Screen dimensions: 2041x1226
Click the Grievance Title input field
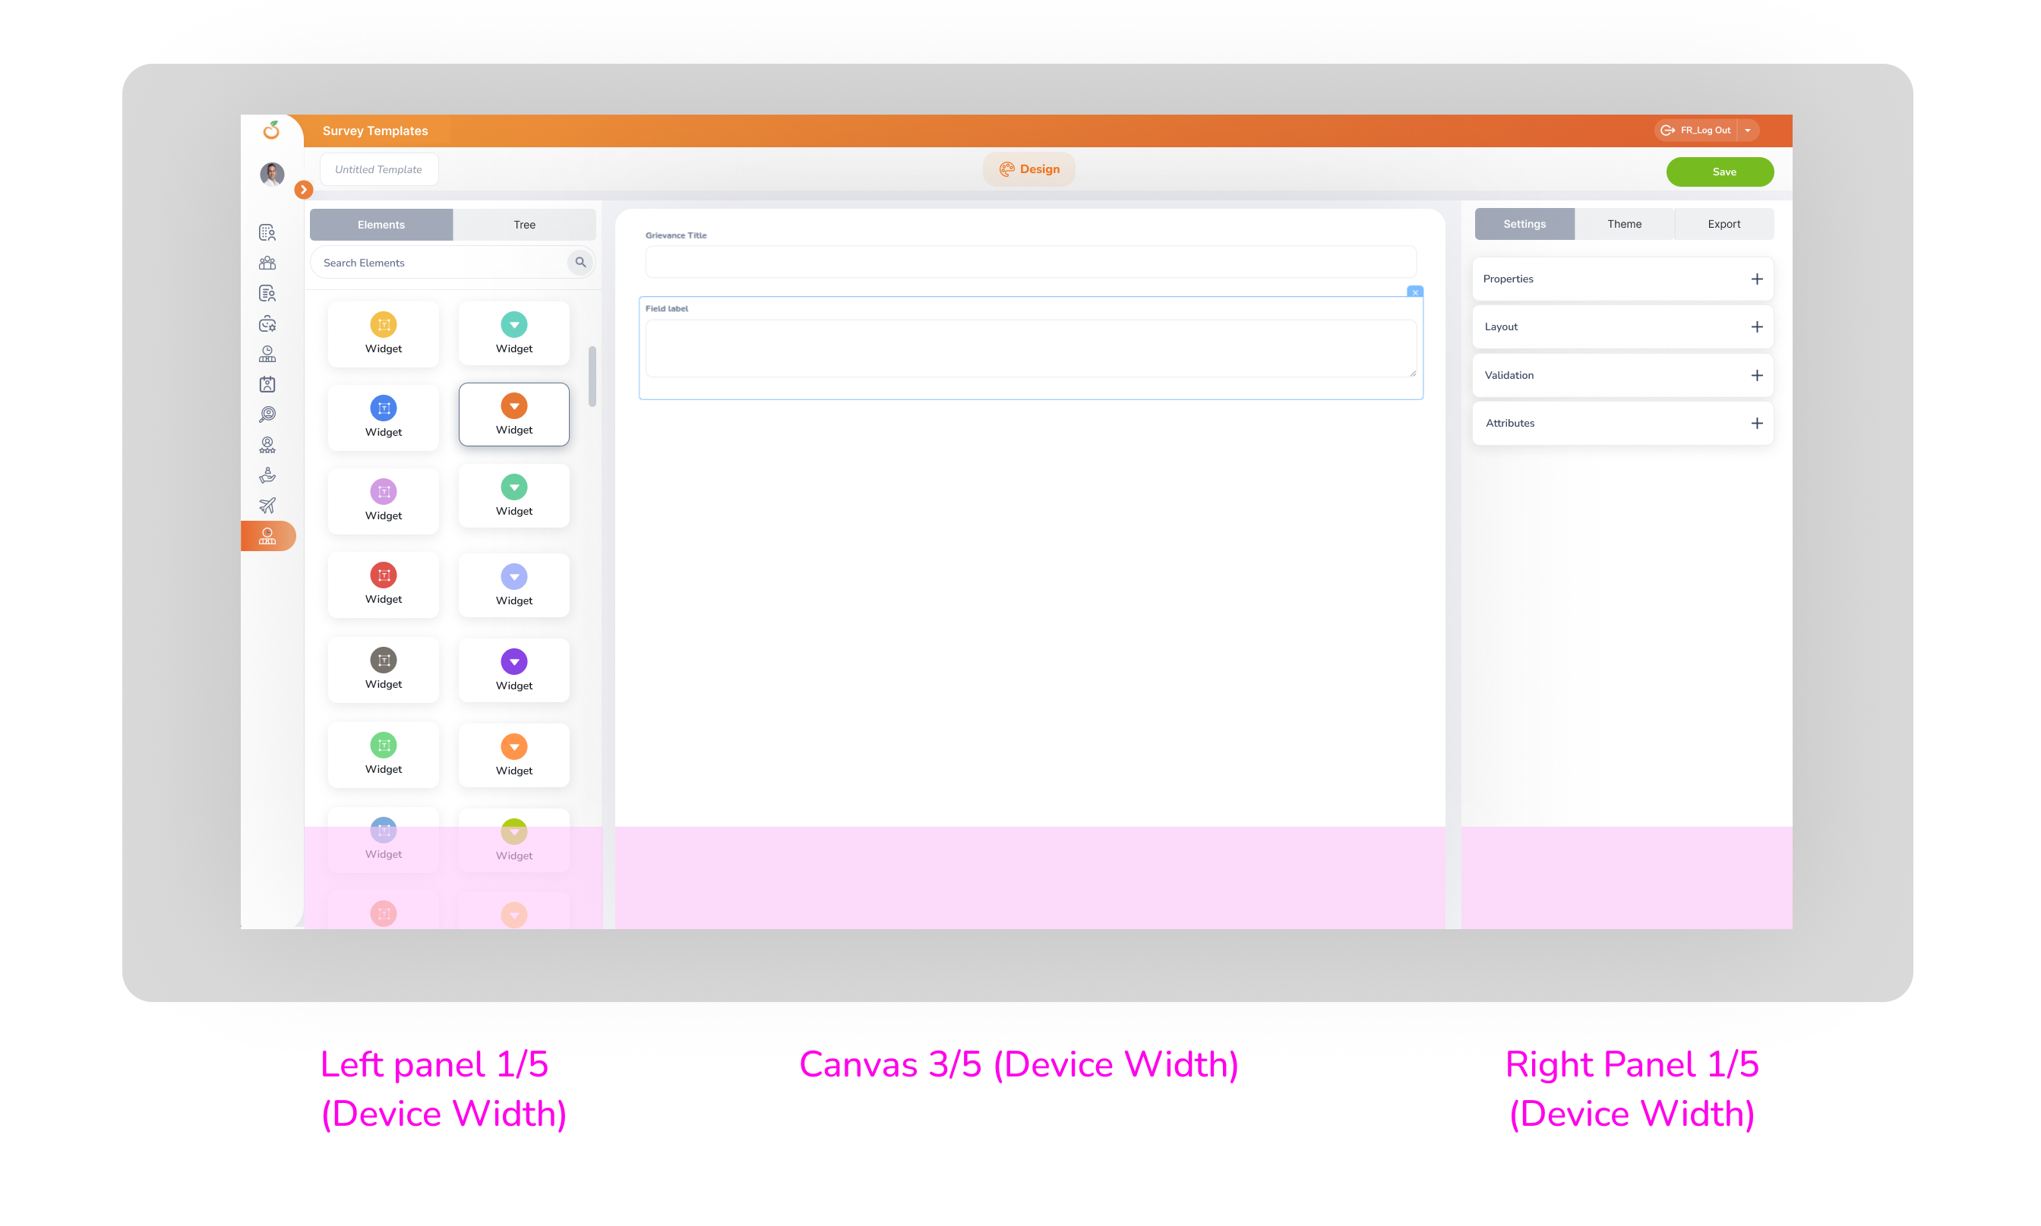pyautogui.click(x=1030, y=262)
